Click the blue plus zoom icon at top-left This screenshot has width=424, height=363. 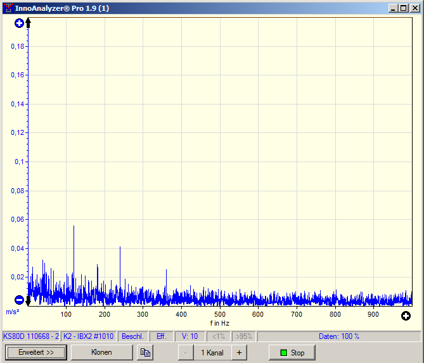[x=19, y=23]
